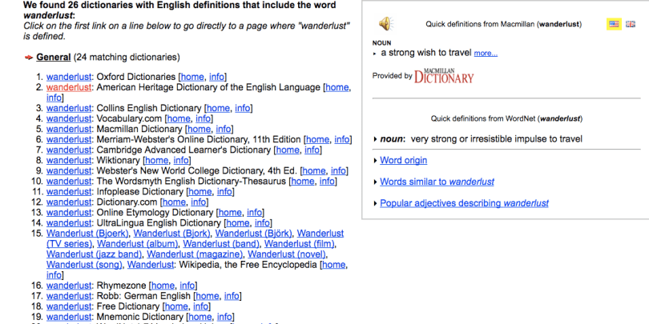Open the Macmillan 'more...' definition link
This screenshot has height=324, width=649.
[x=486, y=54]
